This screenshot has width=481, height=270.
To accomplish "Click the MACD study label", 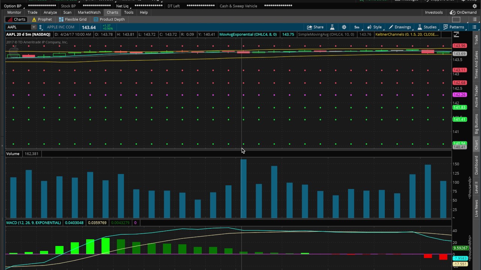I will click(33, 223).
